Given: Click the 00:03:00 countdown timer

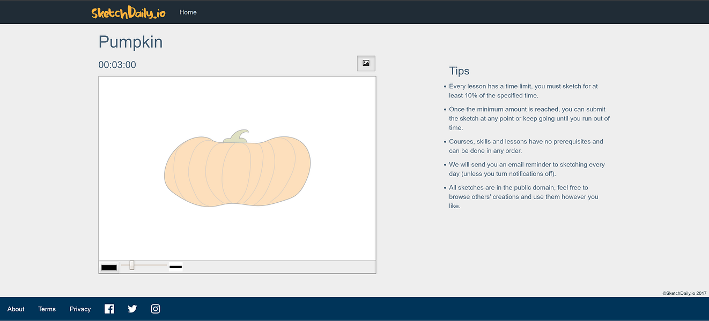Looking at the screenshot, I should tap(117, 64).
